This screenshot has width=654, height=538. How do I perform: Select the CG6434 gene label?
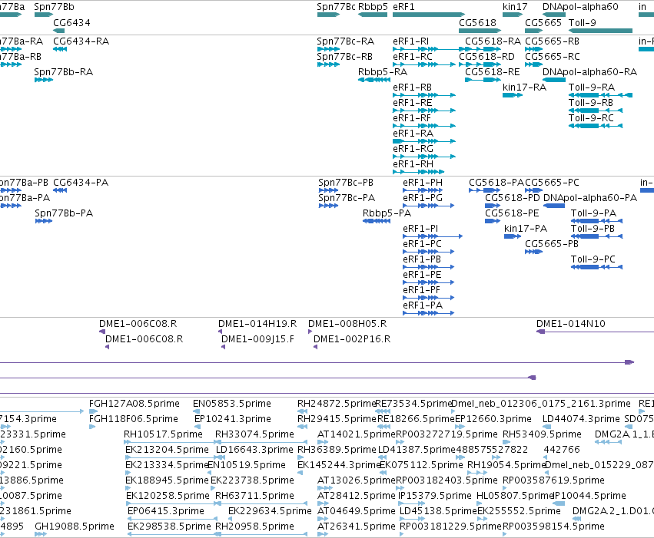71,23
